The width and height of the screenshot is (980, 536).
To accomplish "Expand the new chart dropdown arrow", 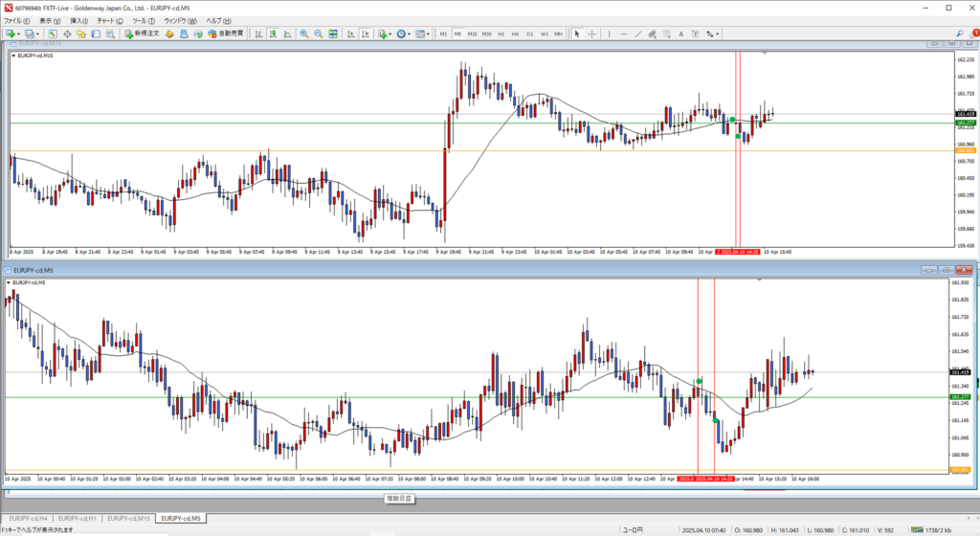I will [16, 33].
